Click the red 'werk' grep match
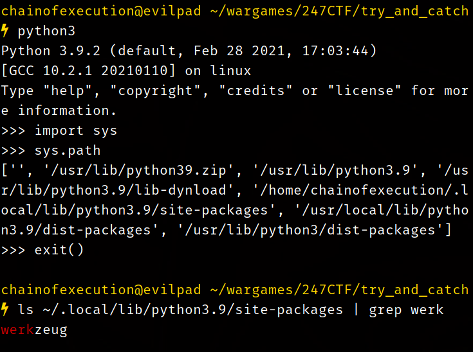 point(17,330)
